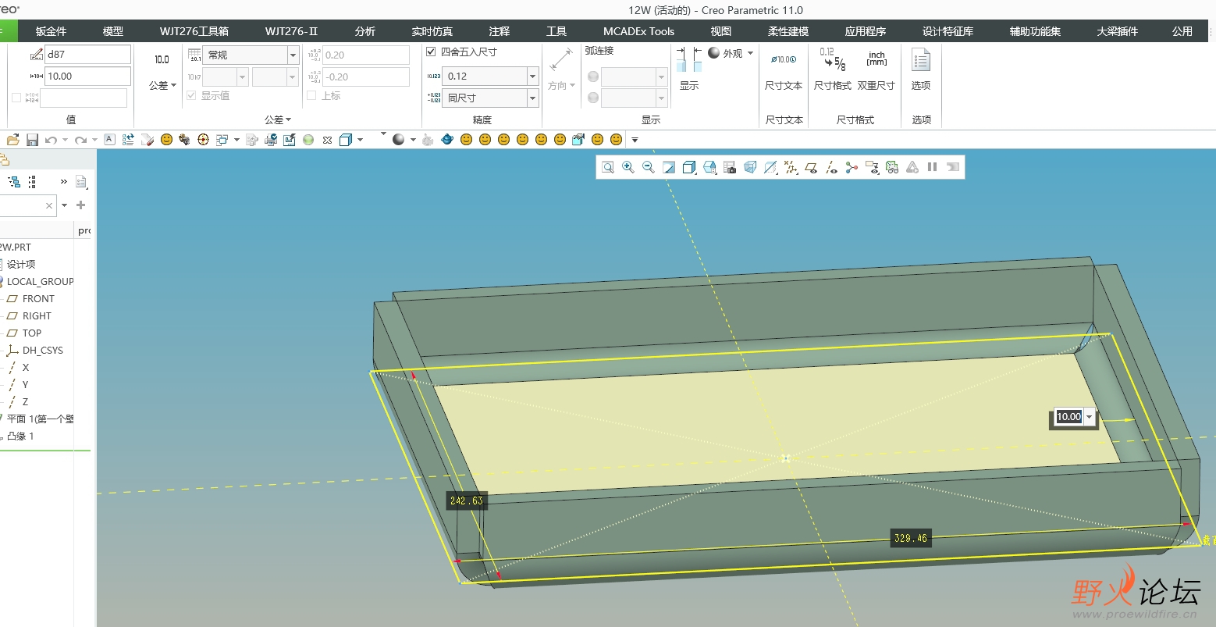Click the Repaint icon in the view toolbar
The width and height of the screenshot is (1216, 627).
point(669,167)
